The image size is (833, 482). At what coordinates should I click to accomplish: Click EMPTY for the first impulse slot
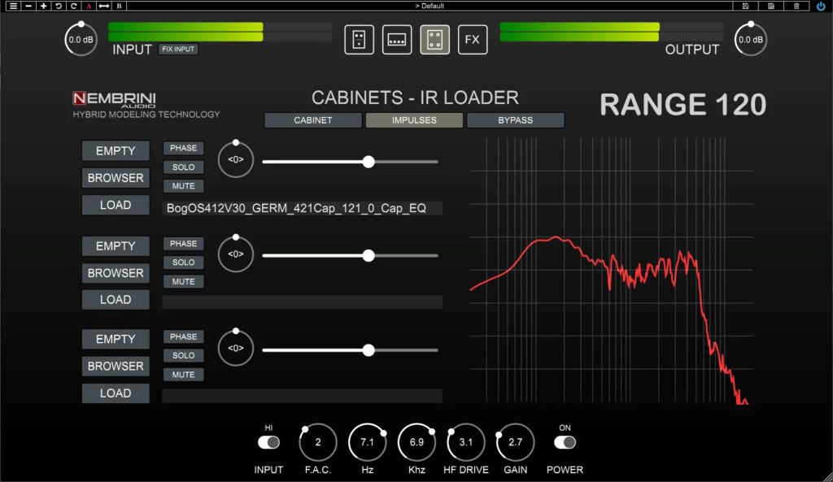click(116, 150)
